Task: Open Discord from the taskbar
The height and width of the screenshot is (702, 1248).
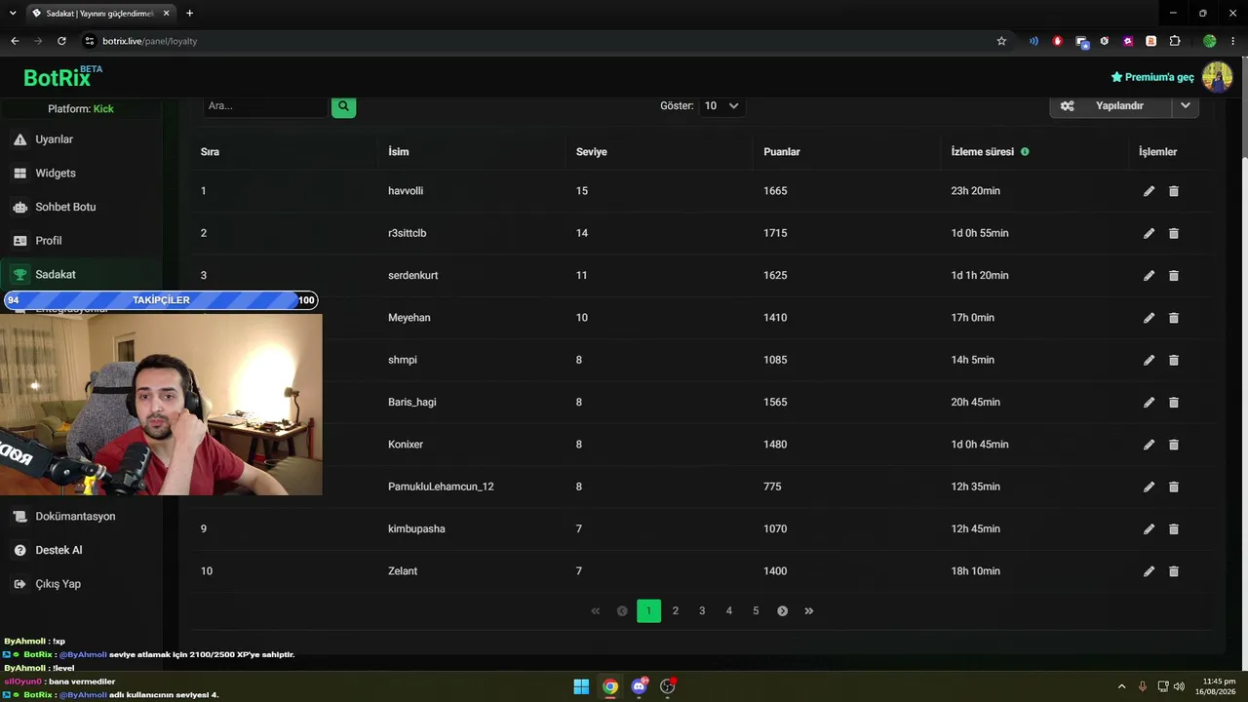Action: [639, 686]
